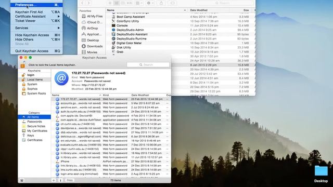Choose Ticket Viewer menu item
The width and height of the screenshot is (333, 187).
36,21
